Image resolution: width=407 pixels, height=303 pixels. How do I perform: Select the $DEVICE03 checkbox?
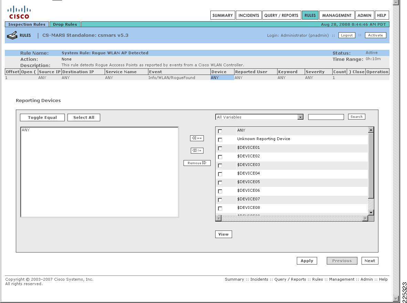pos(220,166)
